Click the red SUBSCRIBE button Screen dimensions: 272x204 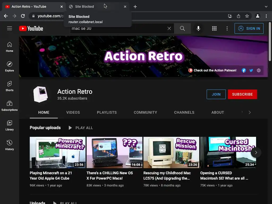click(x=242, y=94)
